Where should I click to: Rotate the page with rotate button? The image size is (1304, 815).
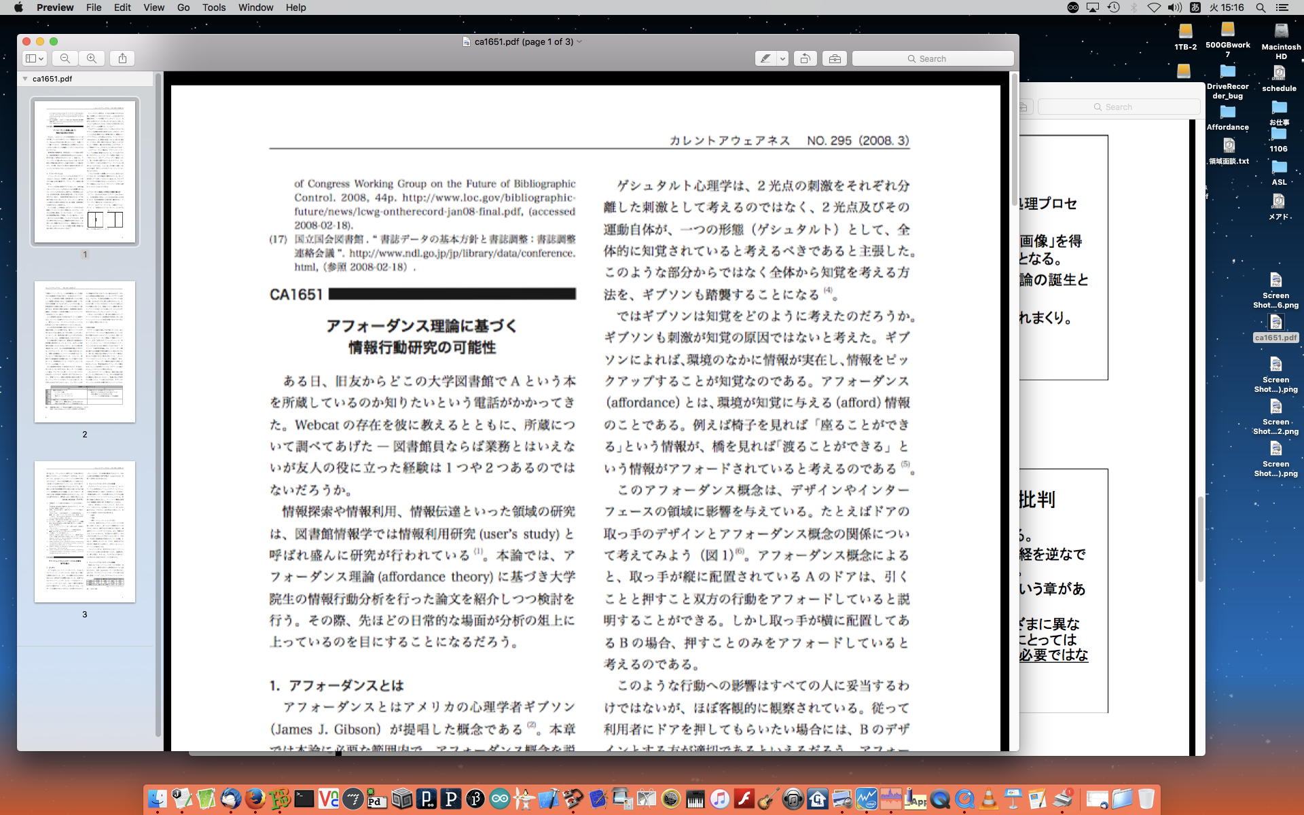[805, 58]
